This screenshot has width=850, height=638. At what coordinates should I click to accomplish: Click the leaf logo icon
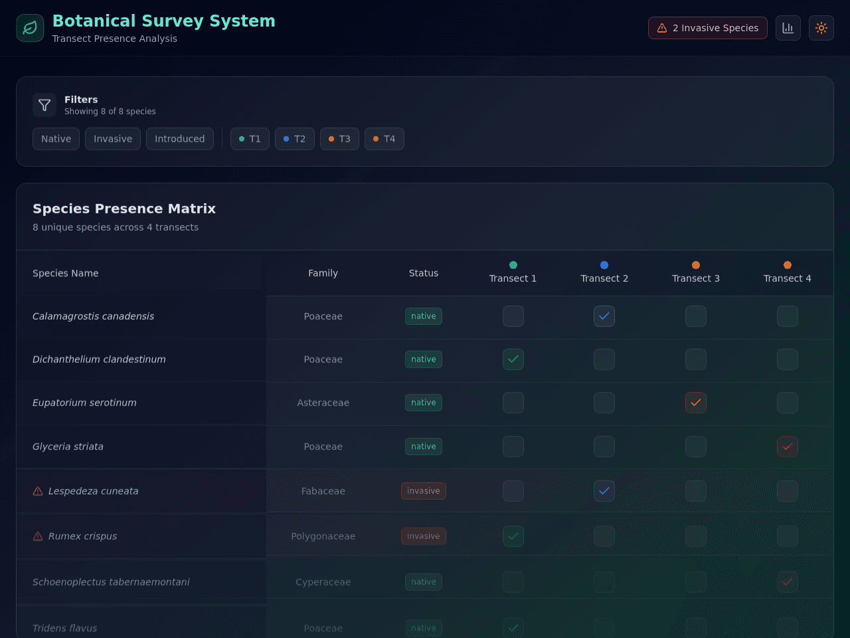(x=30, y=28)
